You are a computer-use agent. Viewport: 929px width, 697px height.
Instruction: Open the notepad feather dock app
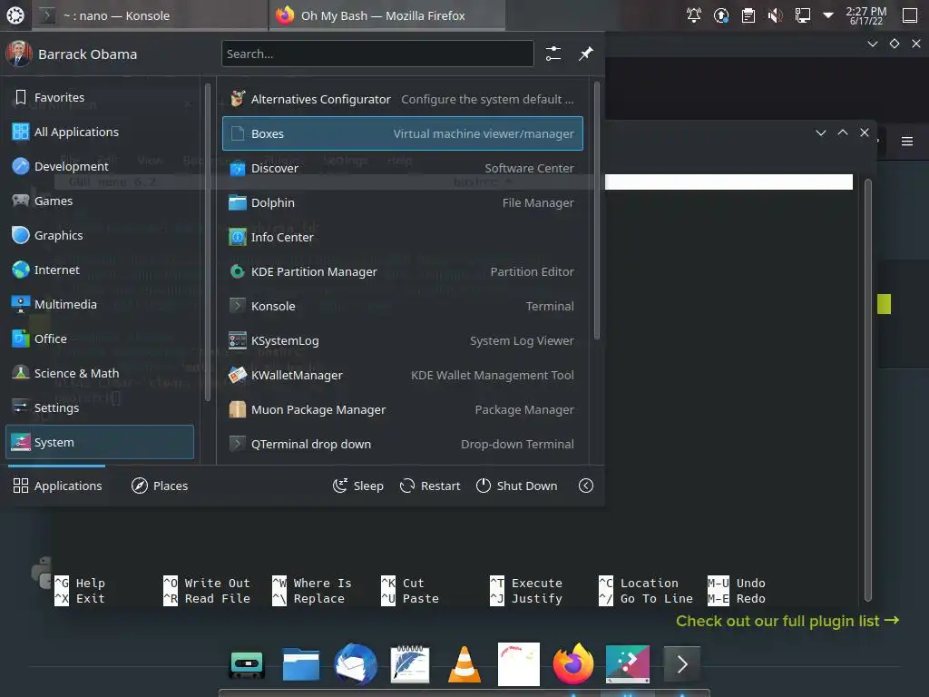(x=410, y=663)
